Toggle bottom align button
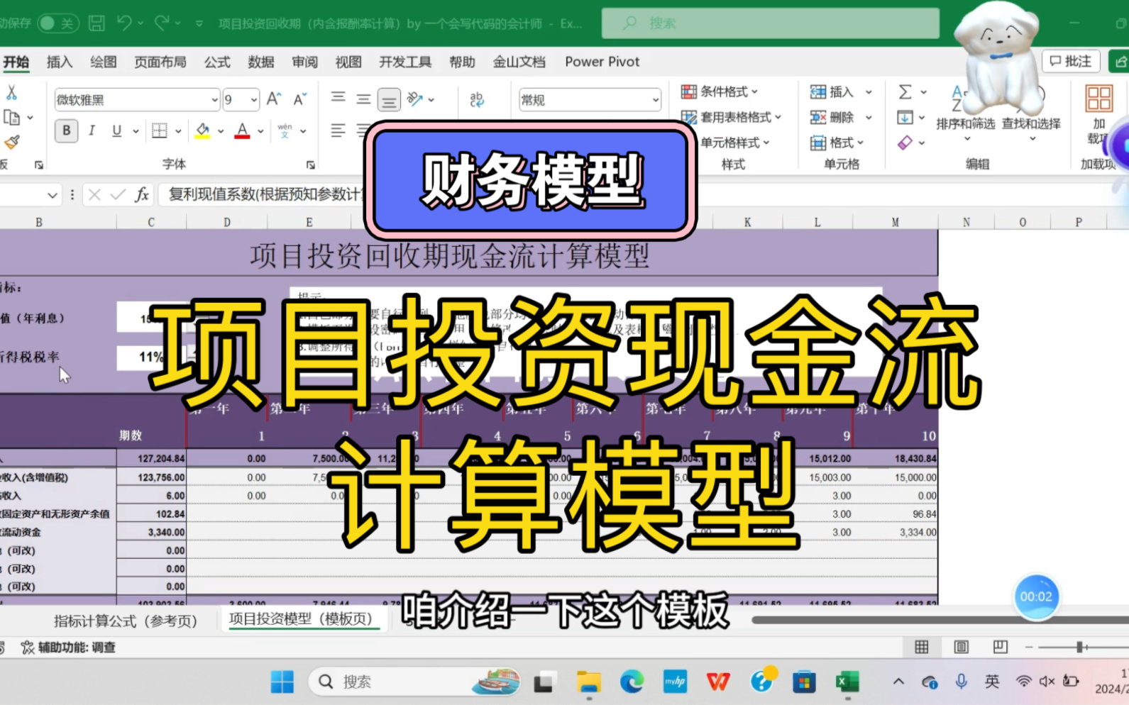The height and width of the screenshot is (705, 1129). click(389, 99)
